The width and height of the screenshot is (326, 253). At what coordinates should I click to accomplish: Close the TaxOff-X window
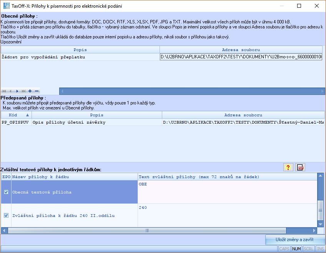317,6
